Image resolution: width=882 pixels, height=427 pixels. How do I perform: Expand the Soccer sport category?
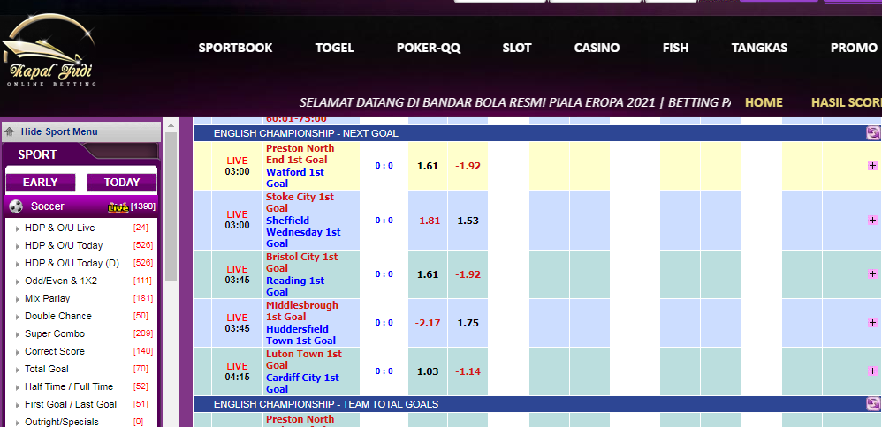pos(47,206)
